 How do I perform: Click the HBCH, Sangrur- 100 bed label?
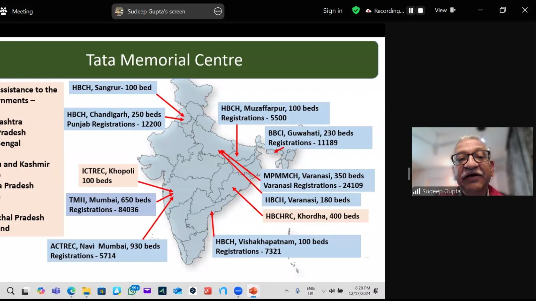coord(113,88)
